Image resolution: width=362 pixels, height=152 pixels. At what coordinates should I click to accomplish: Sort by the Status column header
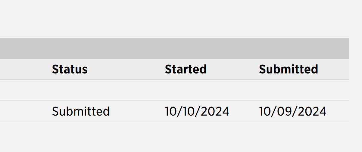pyautogui.click(x=70, y=69)
